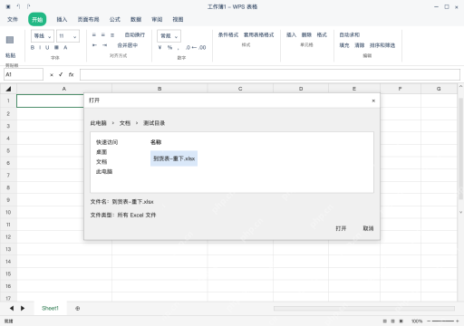Go to next sheet arrow
The height and width of the screenshot is (326, 464).
pos(23,308)
